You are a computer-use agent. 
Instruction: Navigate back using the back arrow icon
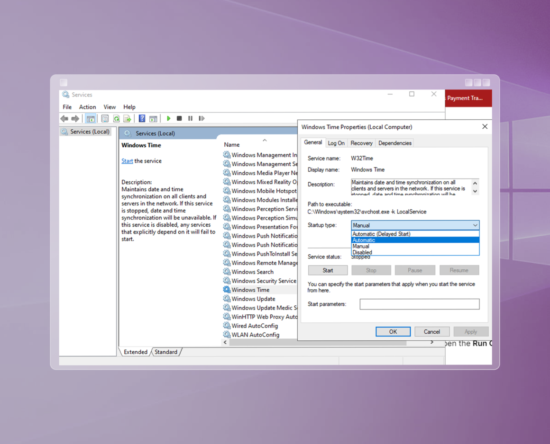tap(64, 118)
